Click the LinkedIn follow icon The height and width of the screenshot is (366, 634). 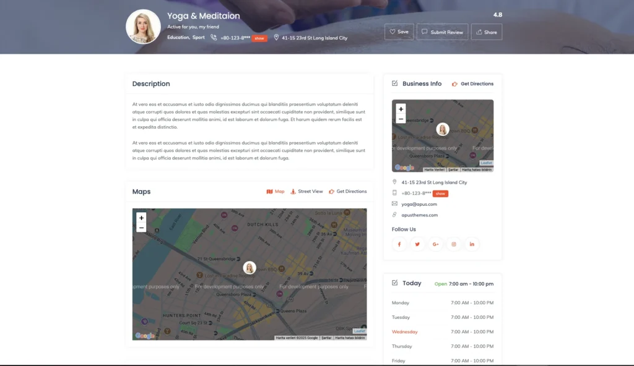click(472, 244)
